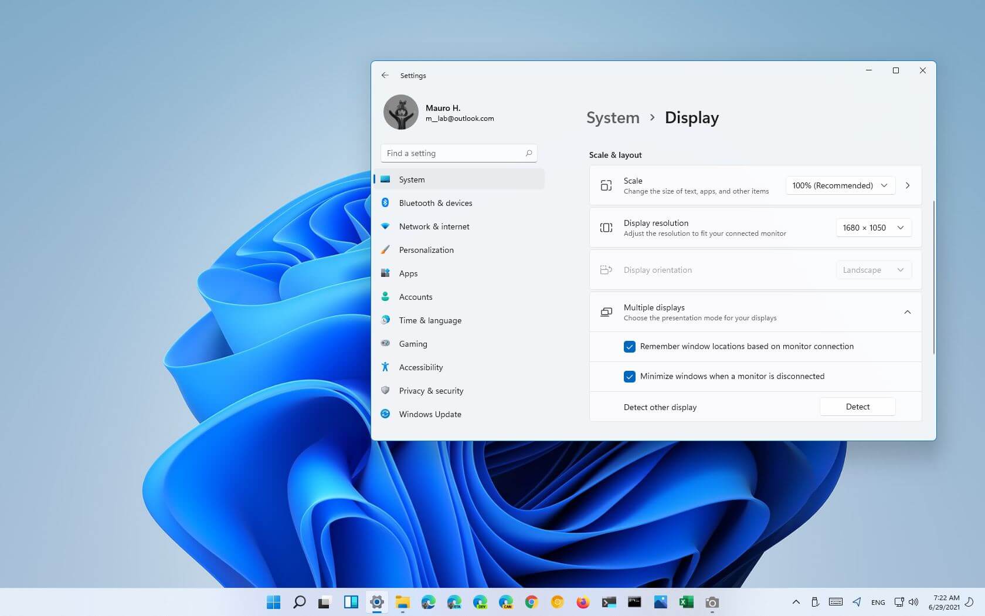Uncheck Remember window locations based on monitor connection
The height and width of the screenshot is (616, 985).
pyautogui.click(x=630, y=347)
